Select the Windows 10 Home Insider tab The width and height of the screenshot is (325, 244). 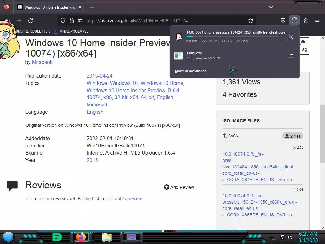[x=50, y=7]
